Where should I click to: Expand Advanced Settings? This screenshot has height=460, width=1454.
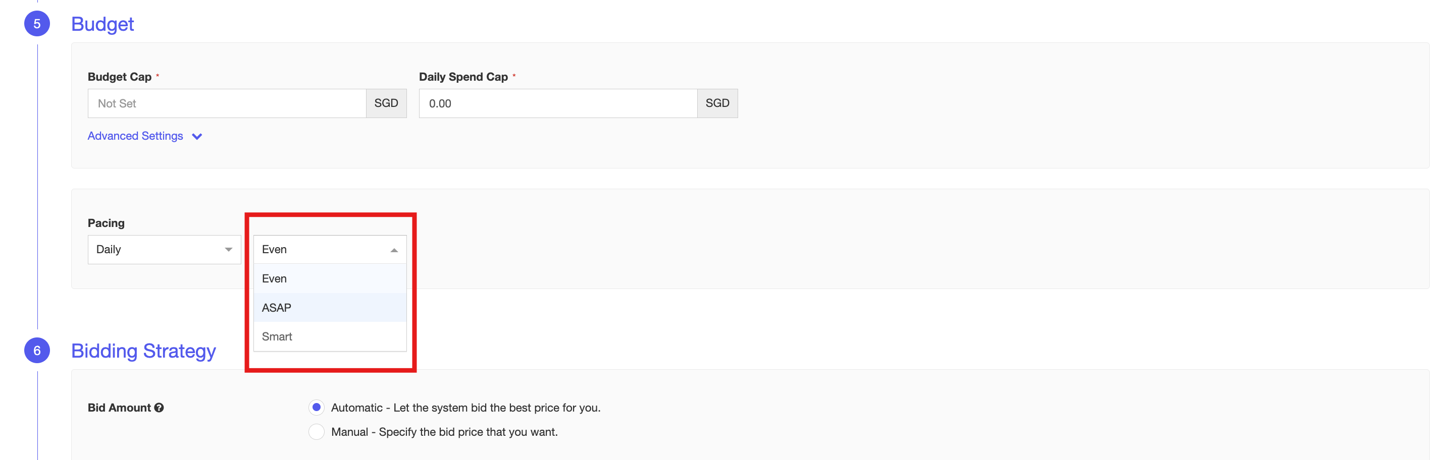tap(135, 136)
